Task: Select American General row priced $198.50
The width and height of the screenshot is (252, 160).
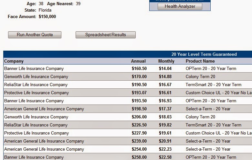Action: click(x=128, y=109)
